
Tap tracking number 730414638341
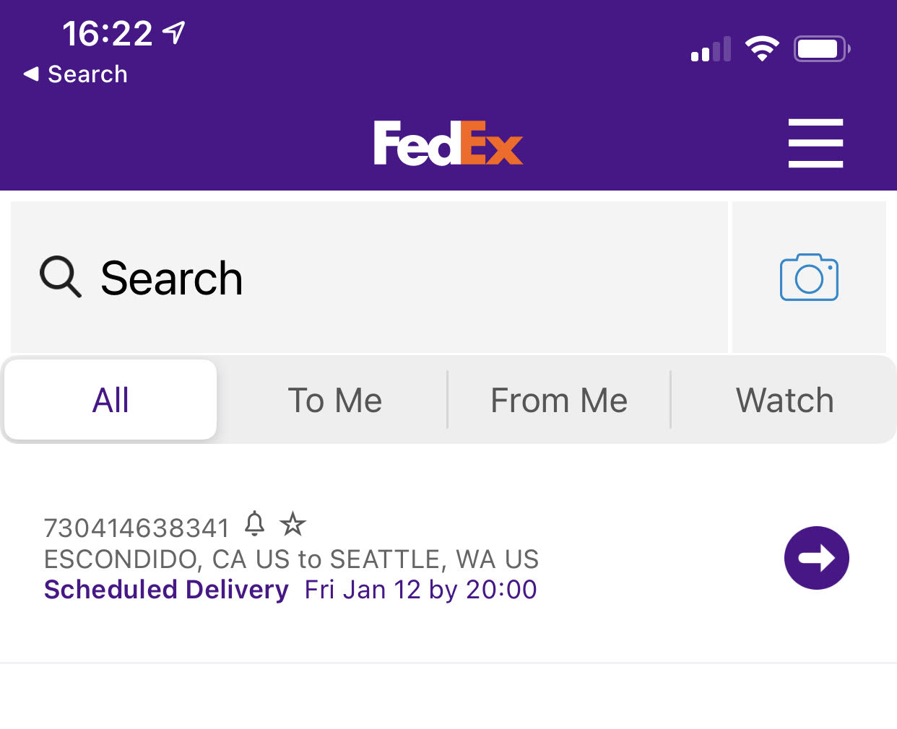[136, 528]
